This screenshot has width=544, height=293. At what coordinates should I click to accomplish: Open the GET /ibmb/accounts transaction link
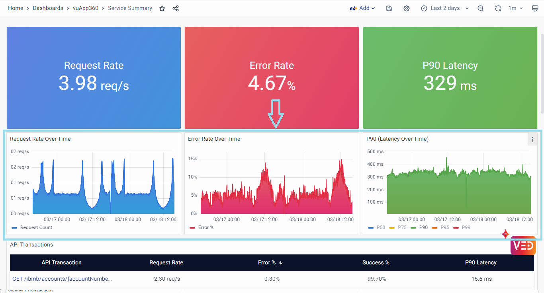62,279
